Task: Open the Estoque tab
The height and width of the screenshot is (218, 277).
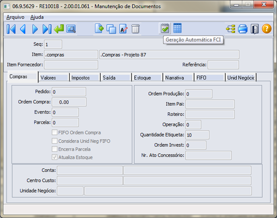Action: point(147,78)
